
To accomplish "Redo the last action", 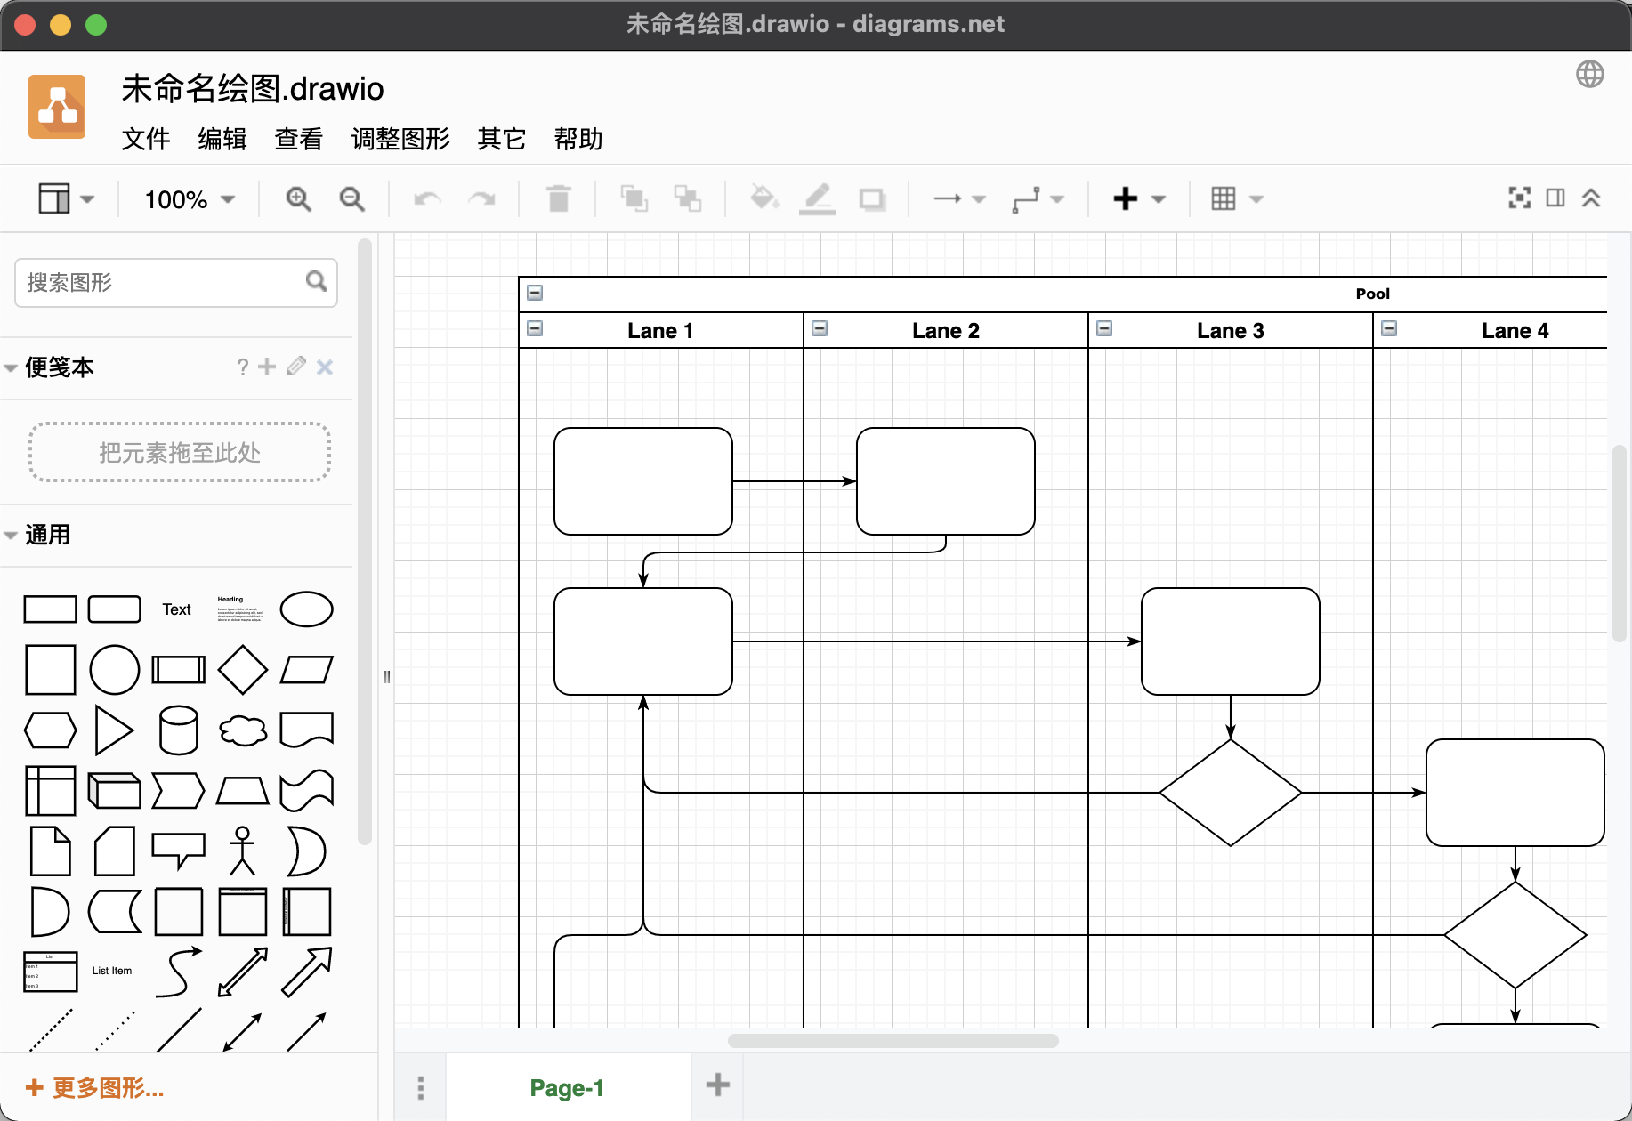I will 481,198.
